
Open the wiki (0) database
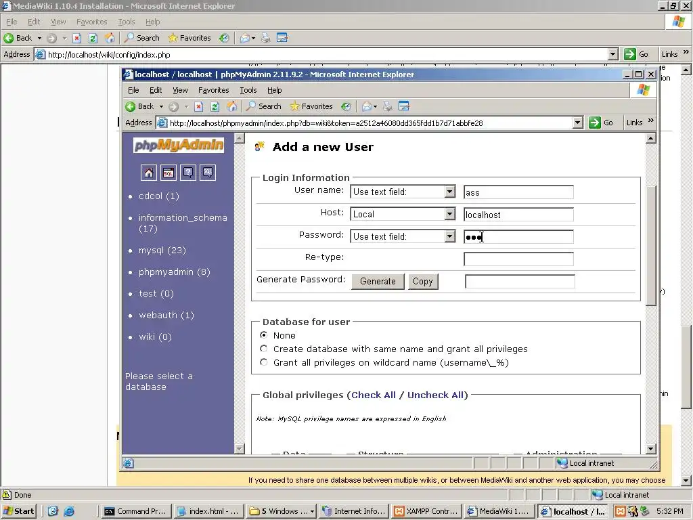(x=155, y=337)
